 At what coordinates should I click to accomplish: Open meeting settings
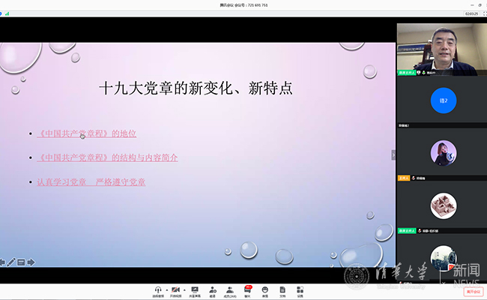coord(300,289)
